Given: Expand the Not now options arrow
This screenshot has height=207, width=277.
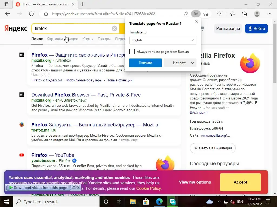Looking at the screenshot, I should pos(193,63).
